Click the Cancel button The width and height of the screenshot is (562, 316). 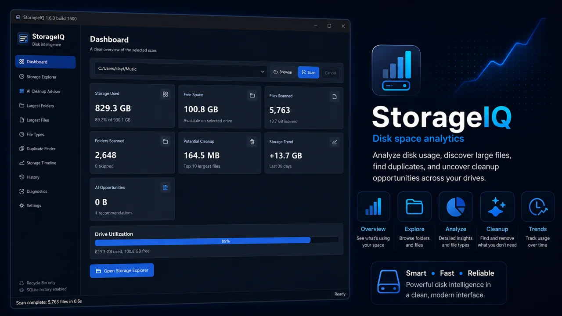pyautogui.click(x=330, y=73)
